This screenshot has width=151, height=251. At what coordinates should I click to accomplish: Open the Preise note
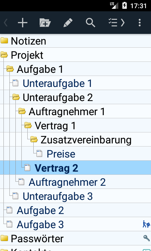coord(61,154)
